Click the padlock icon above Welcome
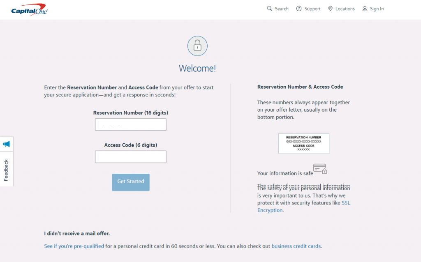The image size is (421, 262). coord(197,46)
